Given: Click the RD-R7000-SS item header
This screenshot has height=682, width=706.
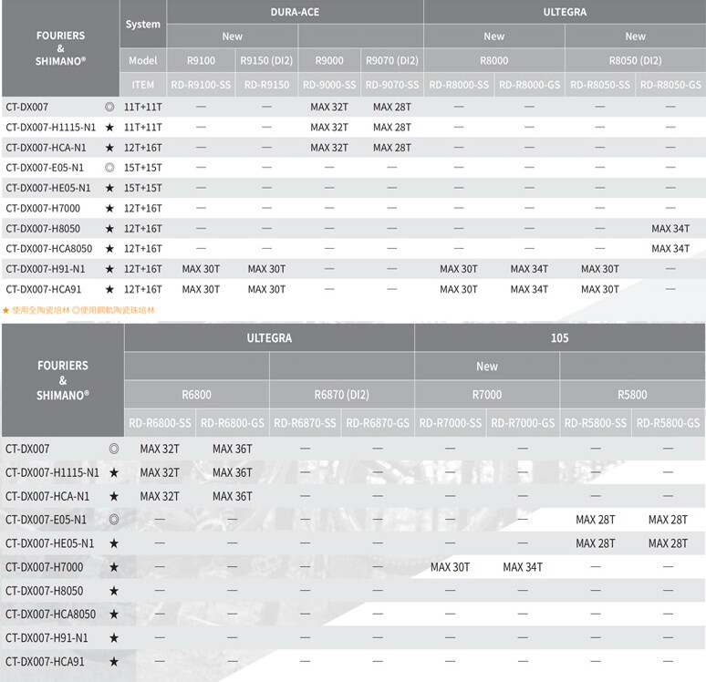Looking at the screenshot, I should (x=451, y=423).
